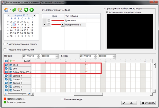159x108 pixels.
Task: Go to next with green right arrow
Action: point(31,10)
